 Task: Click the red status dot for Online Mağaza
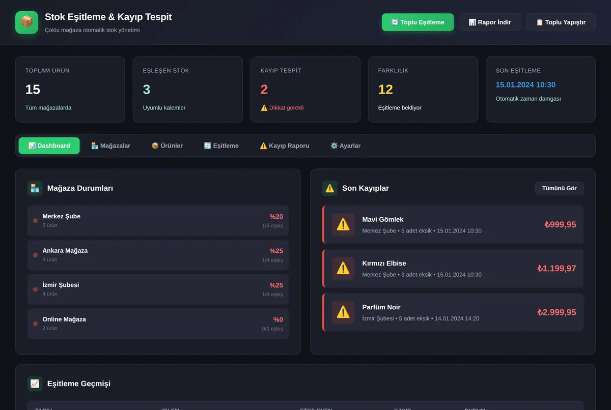coord(35,324)
